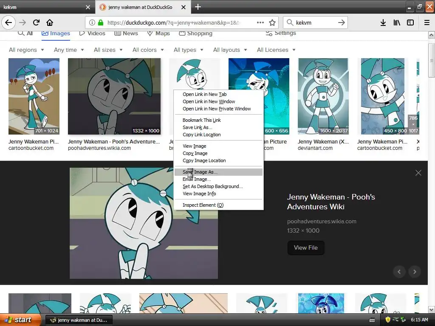Select Set As Desktop Background...

[x=218, y=186]
